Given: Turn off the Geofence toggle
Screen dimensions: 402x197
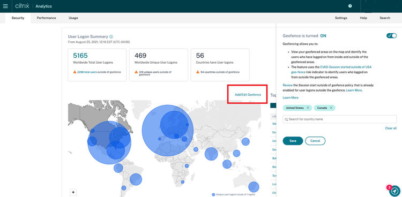Looking at the screenshot, I should 391,36.
